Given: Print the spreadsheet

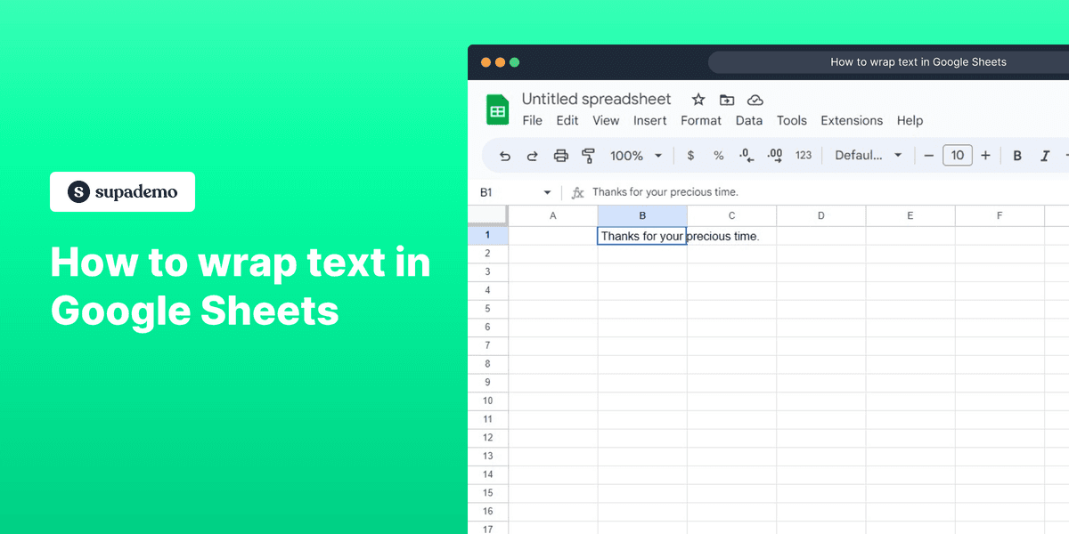Looking at the screenshot, I should coord(560,155).
